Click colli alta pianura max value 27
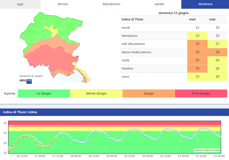Image resolution: width=229 pixels, height=160 pixels. click(217, 44)
